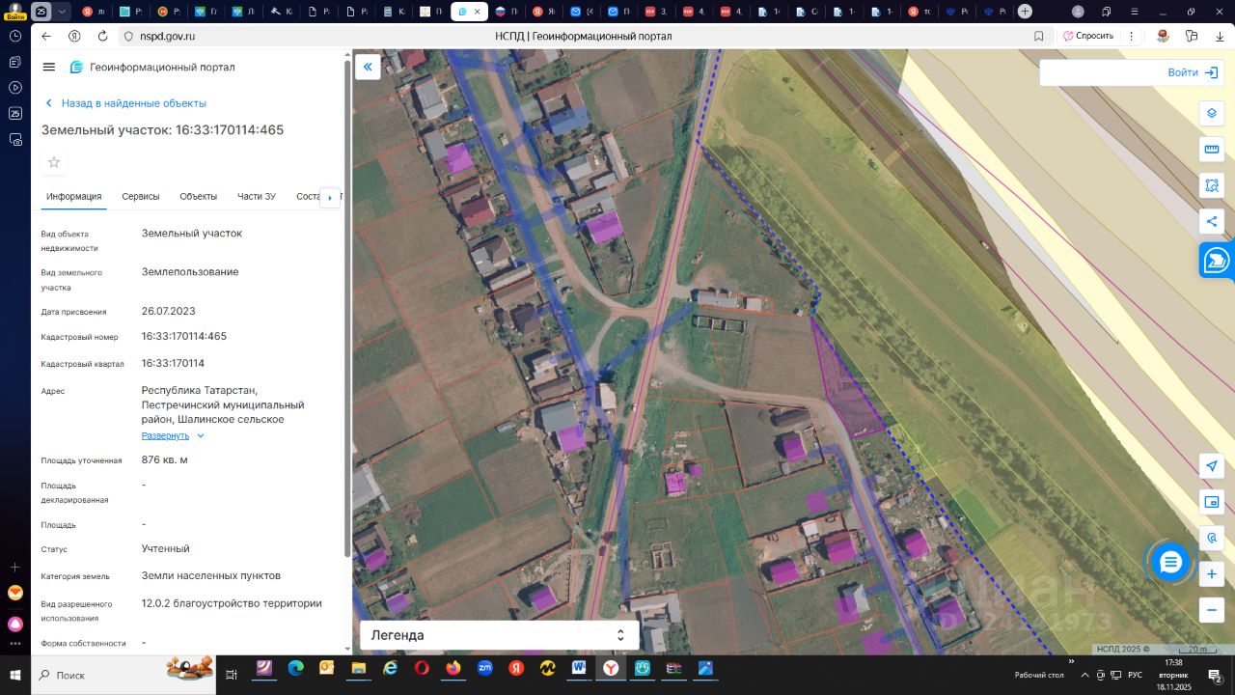Screen dimensions: 1235x695
Task: Expand the address with Развернуть
Action: point(173,435)
